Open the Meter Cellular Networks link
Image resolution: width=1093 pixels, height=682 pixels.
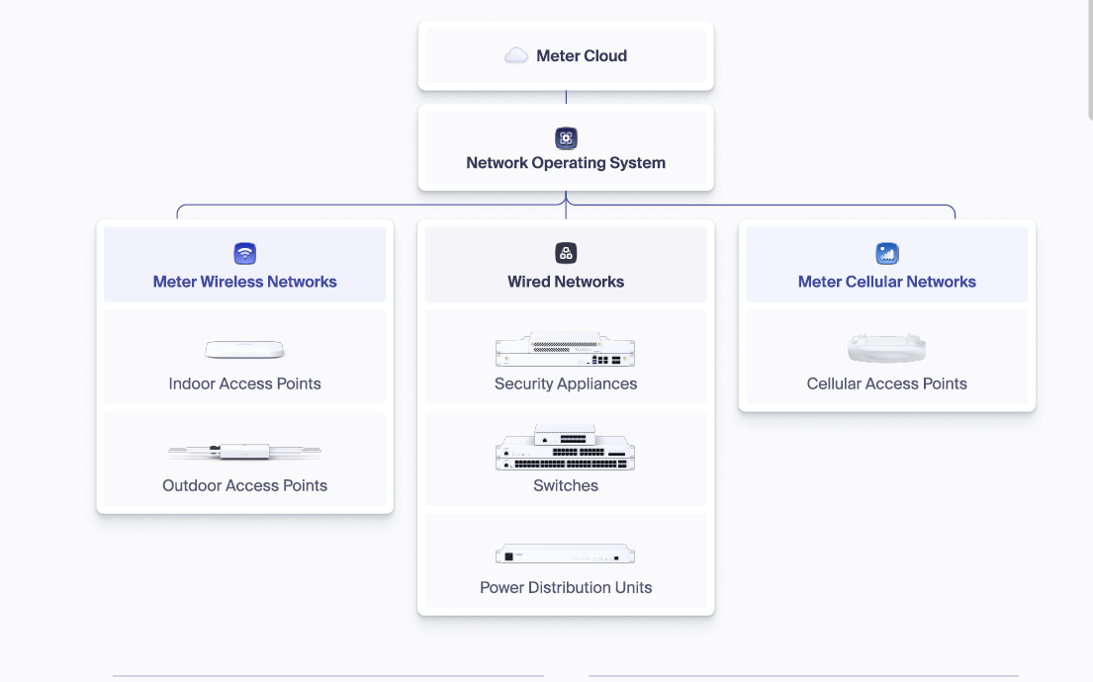tap(886, 282)
